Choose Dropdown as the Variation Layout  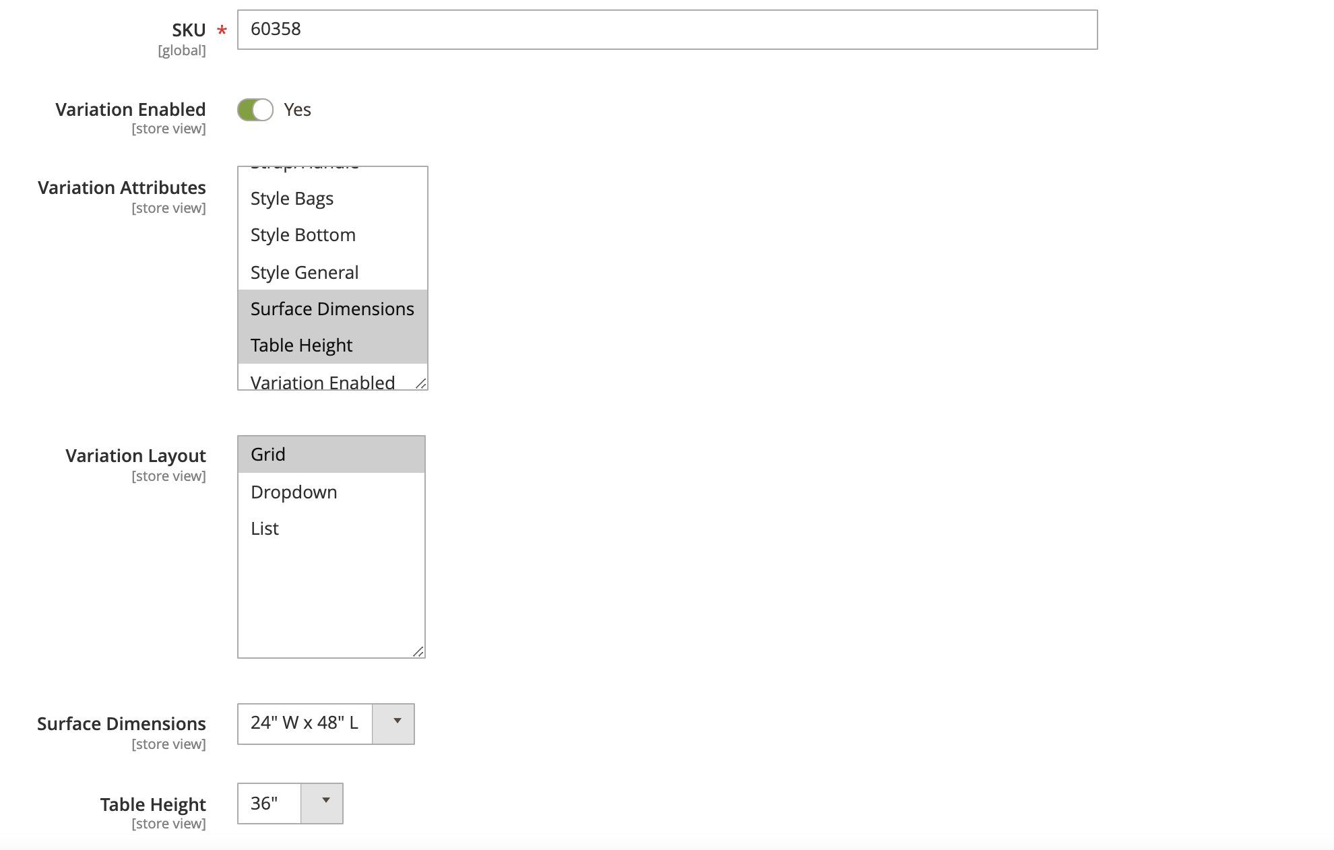(x=294, y=492)
